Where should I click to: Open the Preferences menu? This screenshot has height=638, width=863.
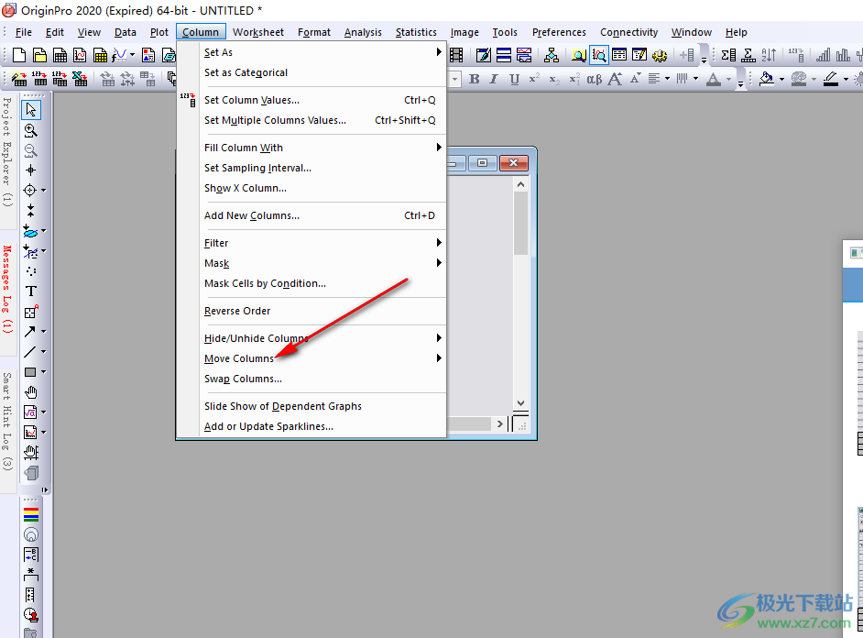559,32
